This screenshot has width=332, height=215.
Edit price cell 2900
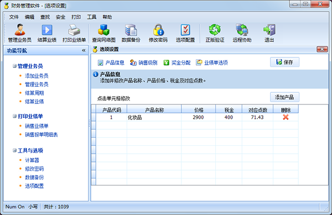pyautogui.click(x=199, y=117)
